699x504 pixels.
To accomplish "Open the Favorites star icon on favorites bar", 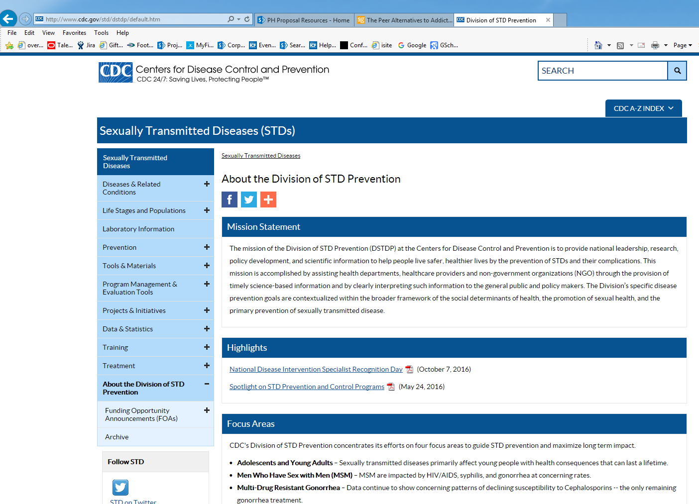I will [x=9, y=45].
